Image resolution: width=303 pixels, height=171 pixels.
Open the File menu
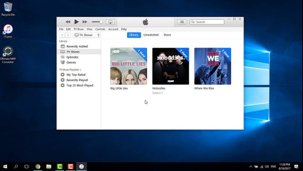tap(61, 29)
